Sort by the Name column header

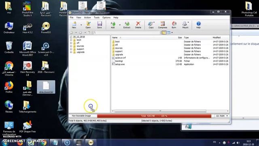coord(115,38)
